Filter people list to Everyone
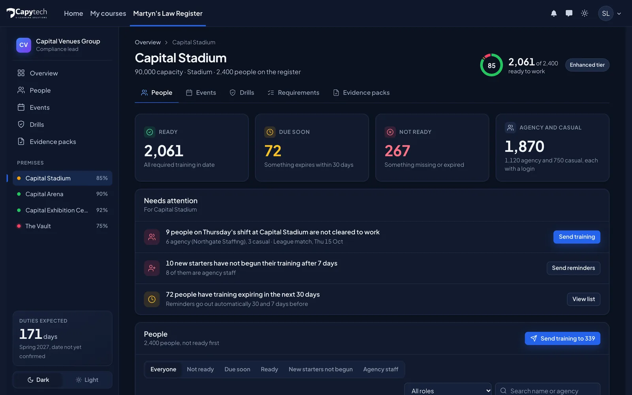This screenshot has height=395, width=632. click(164, 369)
